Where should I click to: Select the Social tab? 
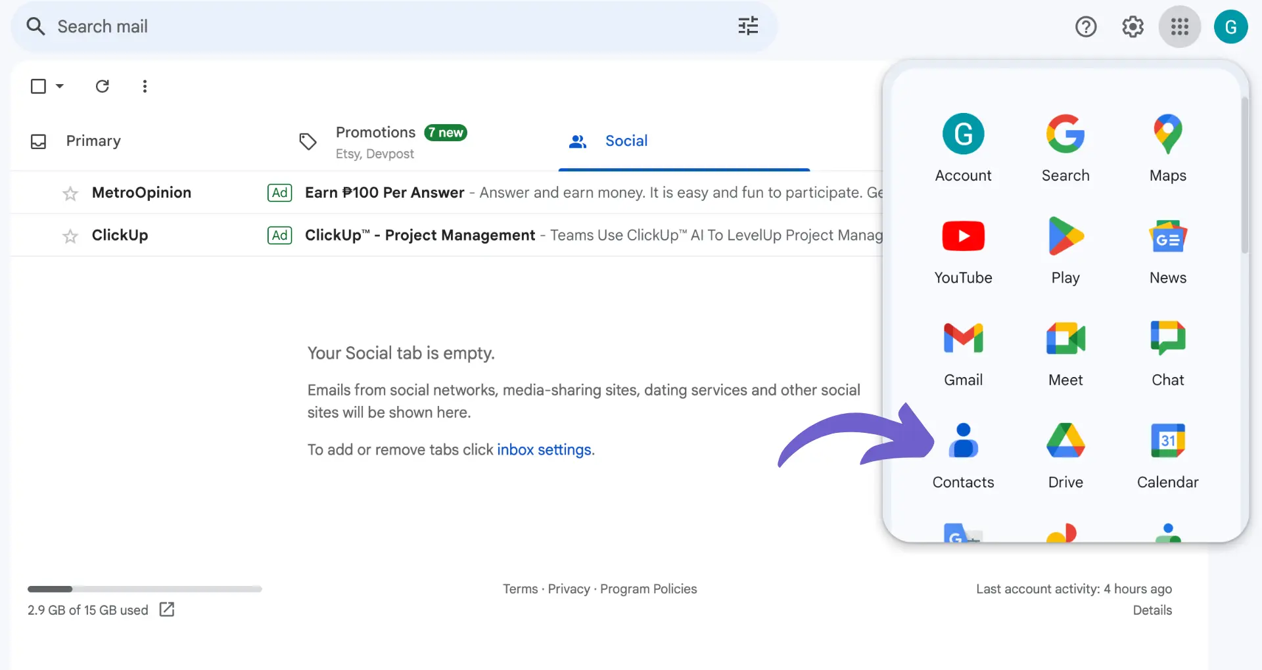[626, 141]
